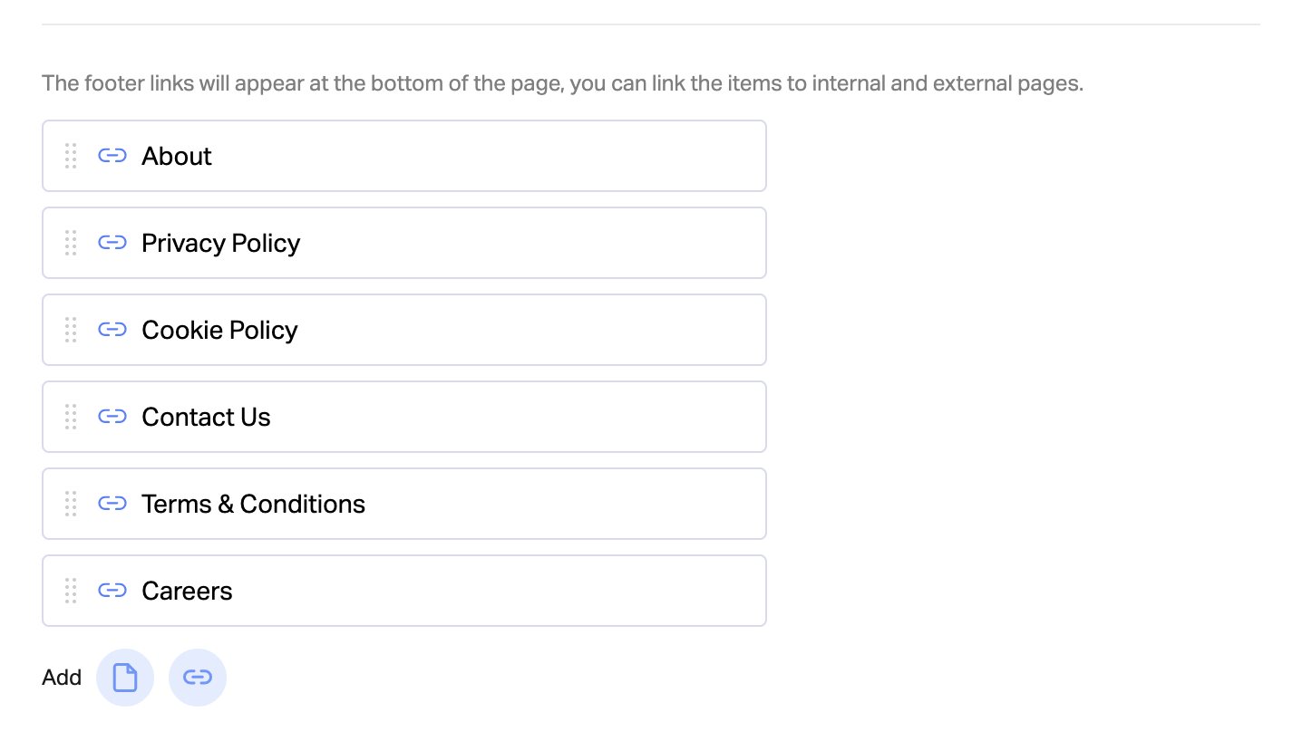
Task: Grab the drag handle of Privacy Policy row
Action: coord(71,243)
